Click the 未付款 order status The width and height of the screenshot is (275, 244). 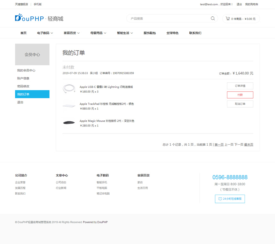click(x=68, y=67)
